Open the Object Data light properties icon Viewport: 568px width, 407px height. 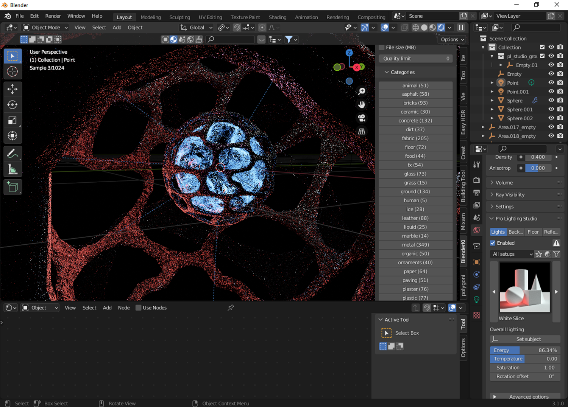(477, 299)
